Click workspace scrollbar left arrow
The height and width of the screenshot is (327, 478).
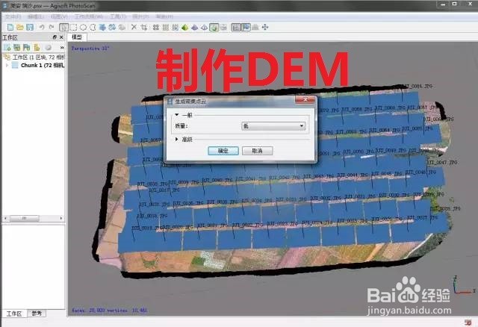pos(5,218)
